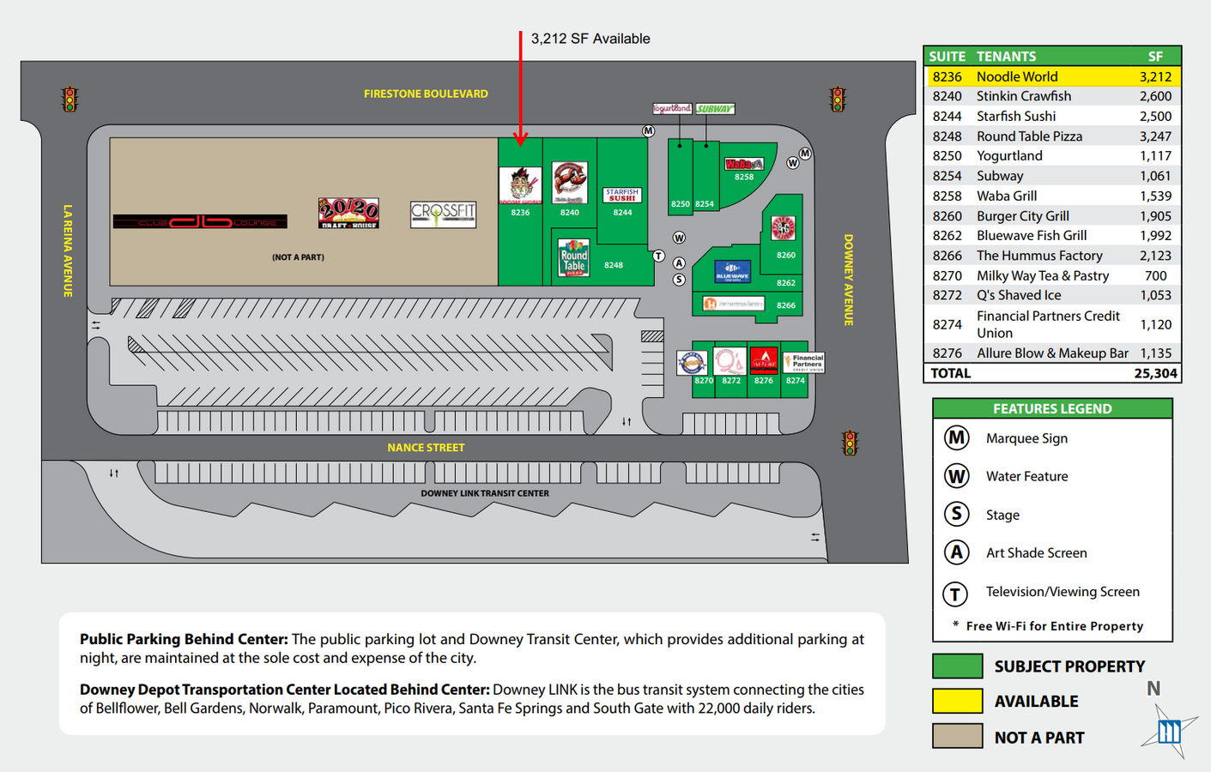The width and height of the screenshot is (1211, 772).
Task: Click the Stage S icon in legend
Action: (956, 514)
